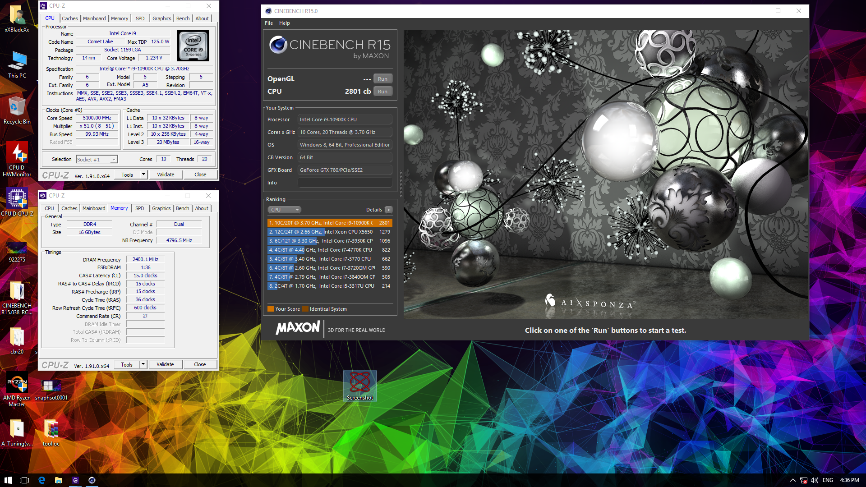Launch AMD Ryzen Master shortcut

coord(17,390)
